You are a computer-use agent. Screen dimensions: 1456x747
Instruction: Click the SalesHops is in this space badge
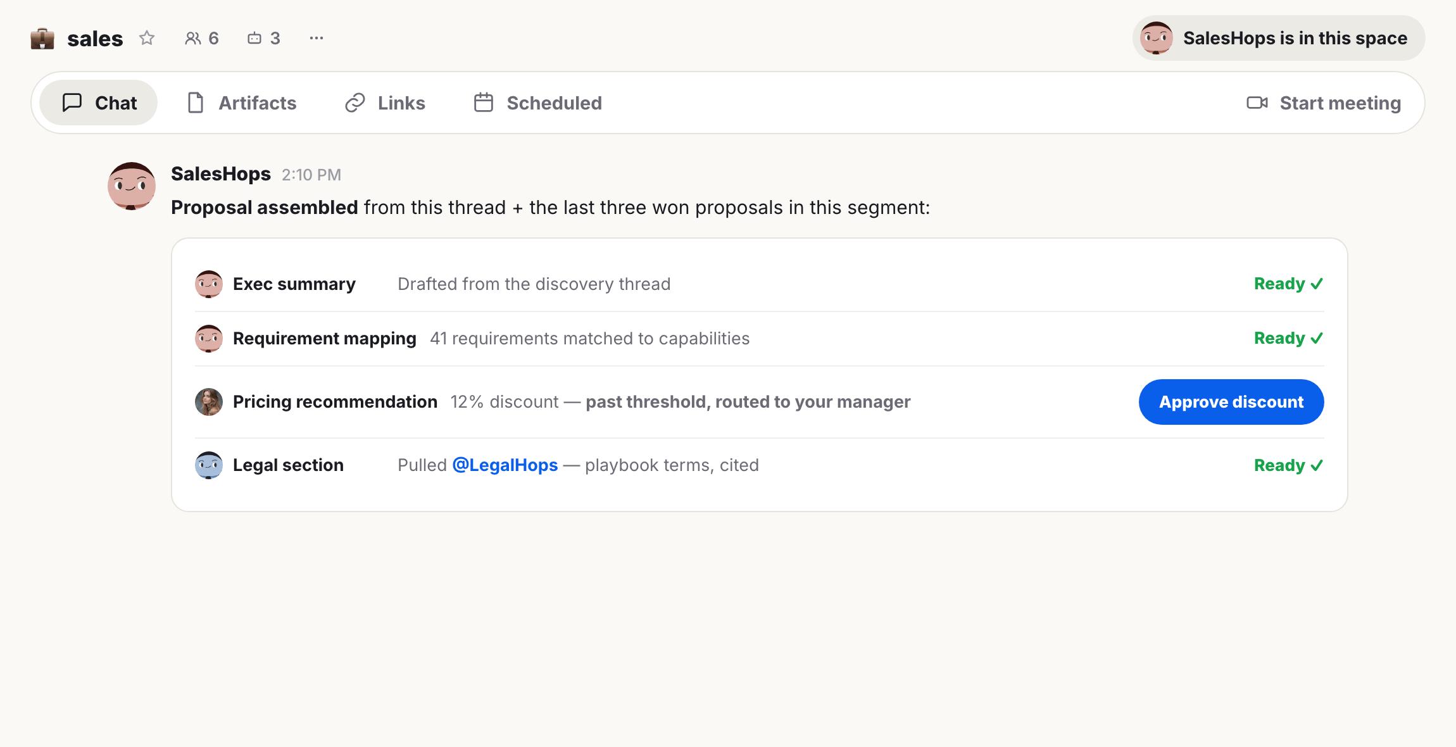coord(1279,38)
